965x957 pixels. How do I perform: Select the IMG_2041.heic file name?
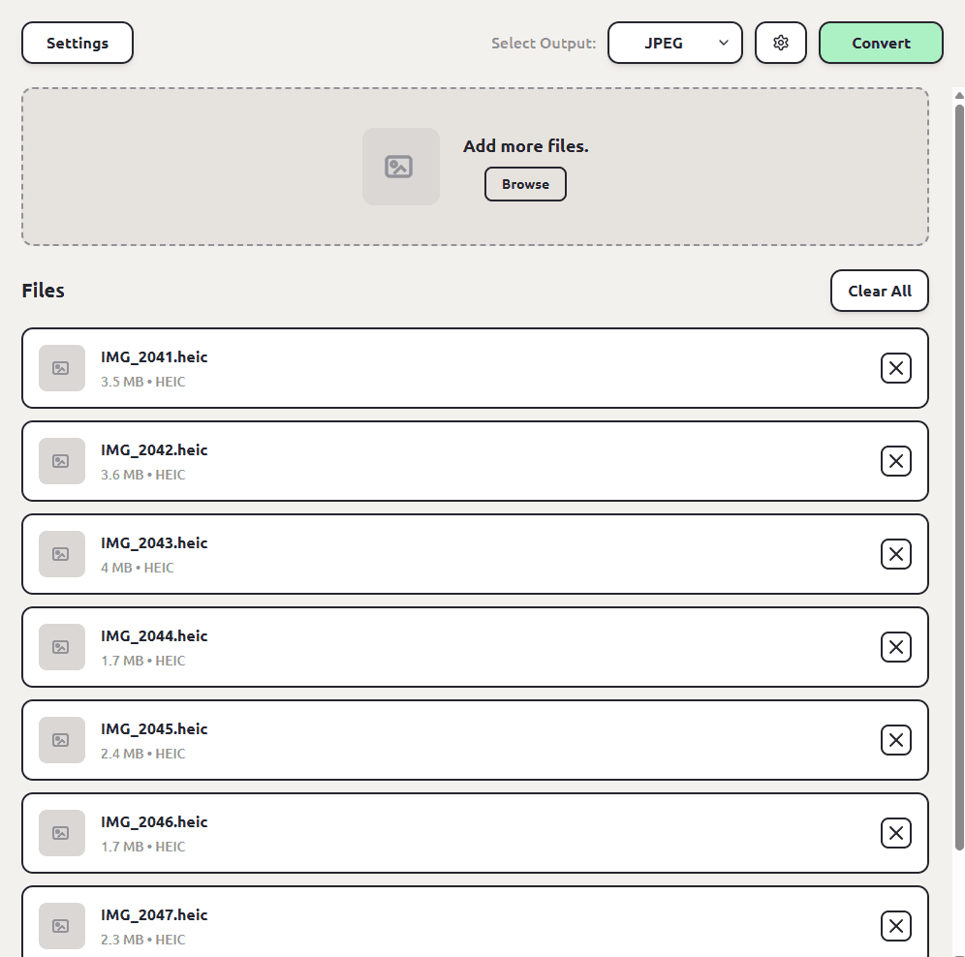click(x=154, y=357)
